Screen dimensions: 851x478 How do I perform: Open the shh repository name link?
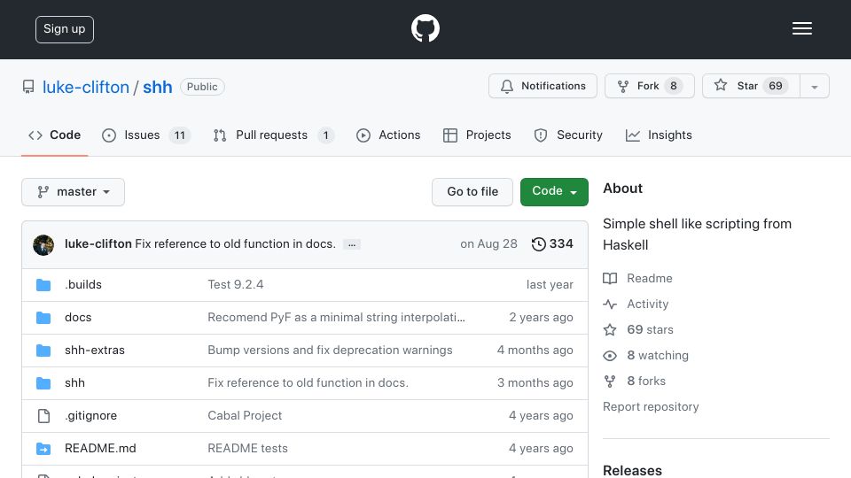click(x=158, y=87)
